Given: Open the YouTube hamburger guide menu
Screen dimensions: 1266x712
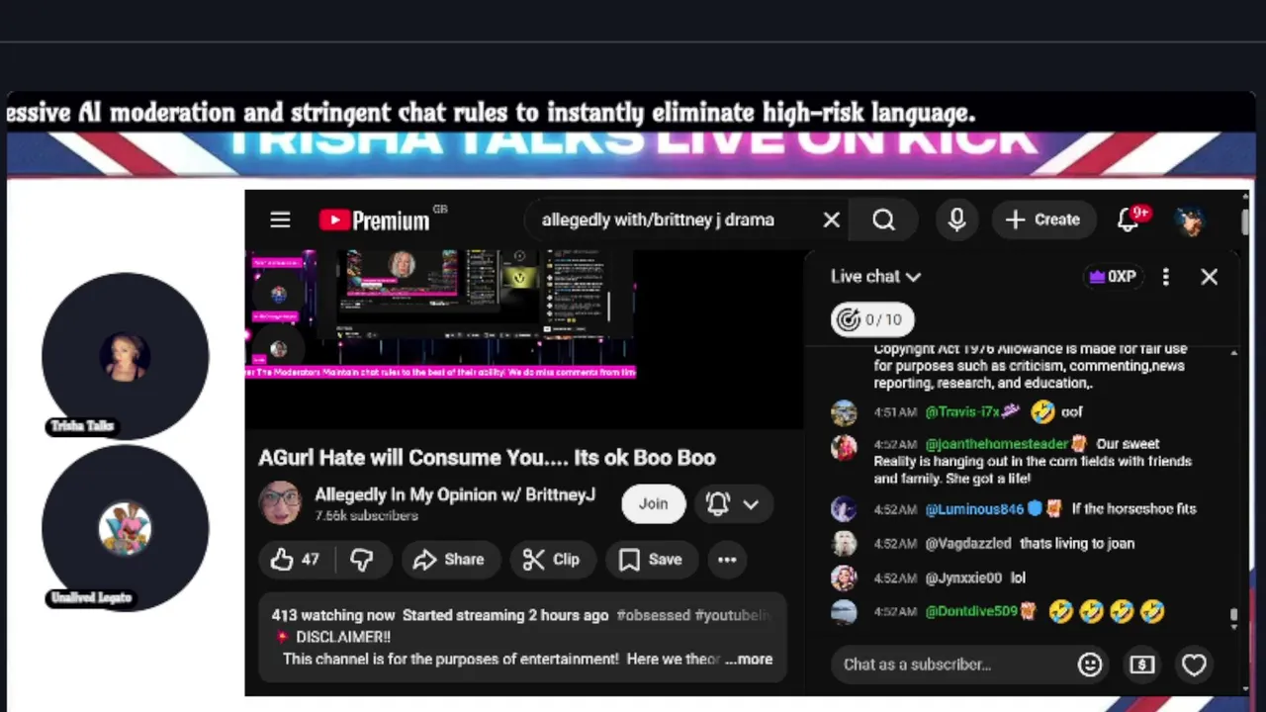Looking at the screenshot, I should [x=280, y=220].
